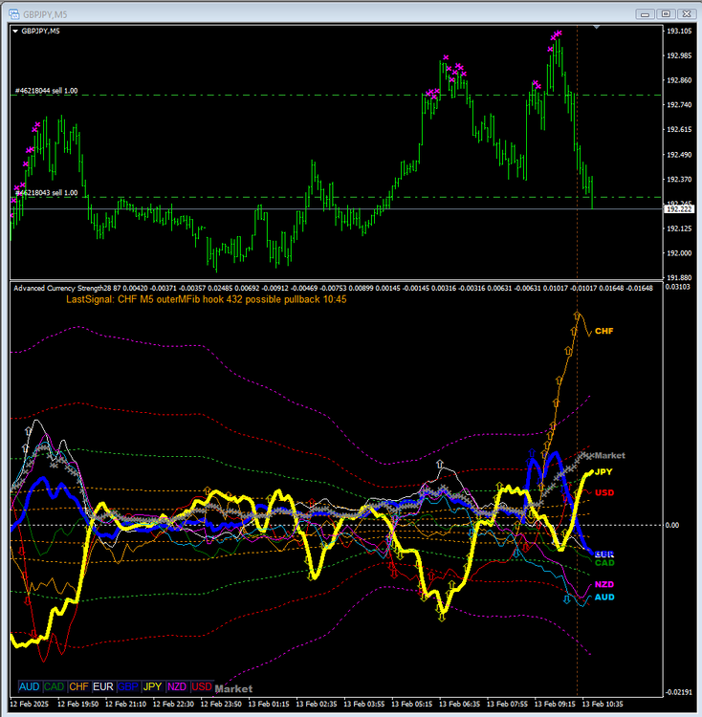Click the gray Market line label
This screenshot has height=717, width=702.
click(x=610, y=455)
